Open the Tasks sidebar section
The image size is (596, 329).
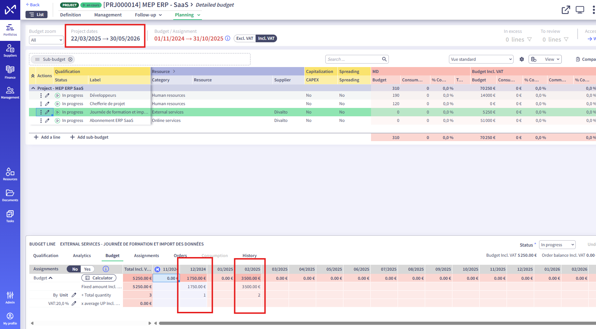tap(10, 216)
